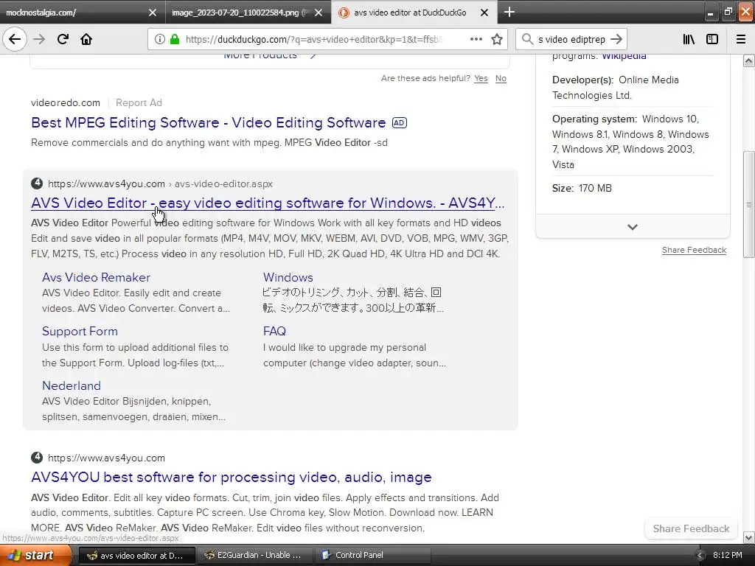Open the Nederland sitelink
The height and width of the screenshot is (566, 755).
click(x=72, y=385)
